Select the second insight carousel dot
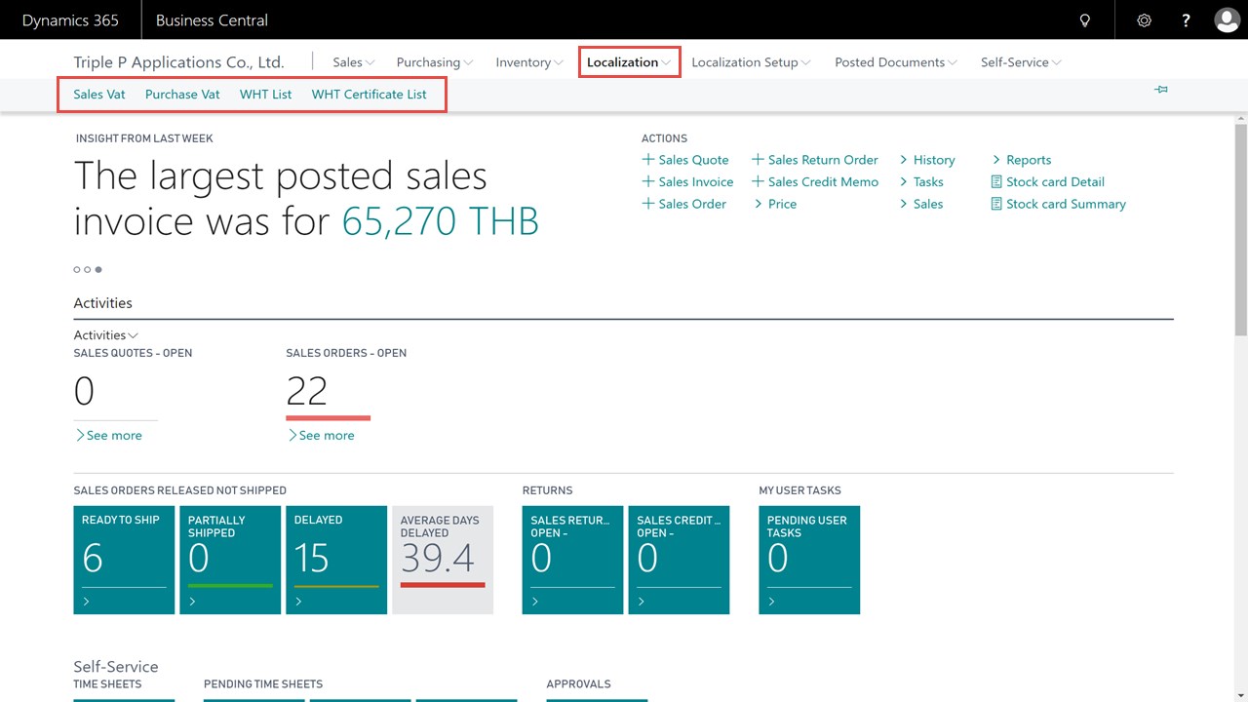This screenshot has height=702, width=1248. pos(88,269)
